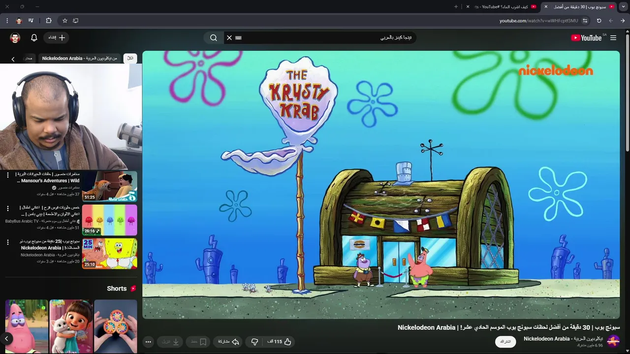Download the video using the تنزيل button
The height and width of the screenshot is (354, 630).
171,342
